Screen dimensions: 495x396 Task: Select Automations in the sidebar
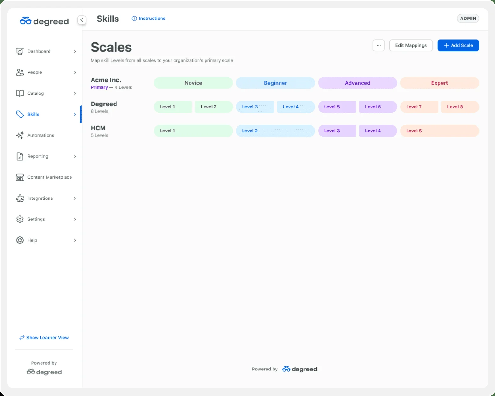point(41,135)
